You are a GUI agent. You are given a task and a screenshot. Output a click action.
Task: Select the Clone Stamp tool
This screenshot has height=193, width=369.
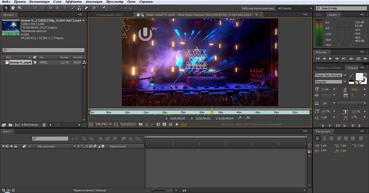80,8
